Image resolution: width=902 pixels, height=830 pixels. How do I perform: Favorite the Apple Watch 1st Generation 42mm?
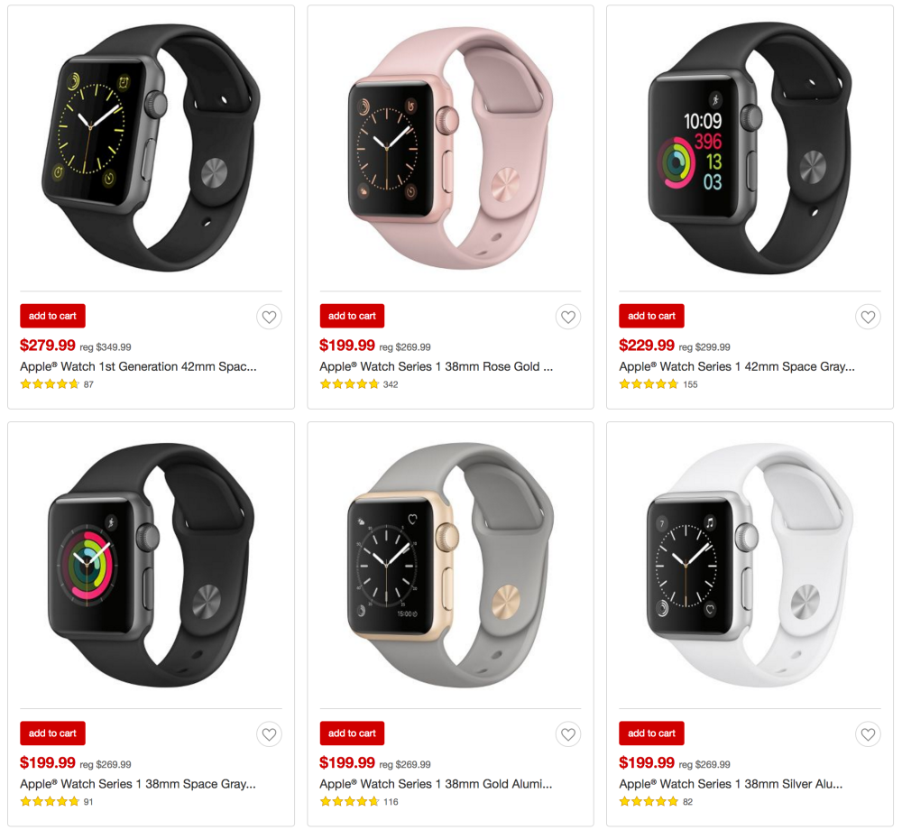[x=269, y=317]
